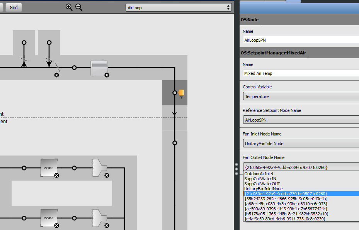Select the lower zone air terminal

click(x=99, y=218)
